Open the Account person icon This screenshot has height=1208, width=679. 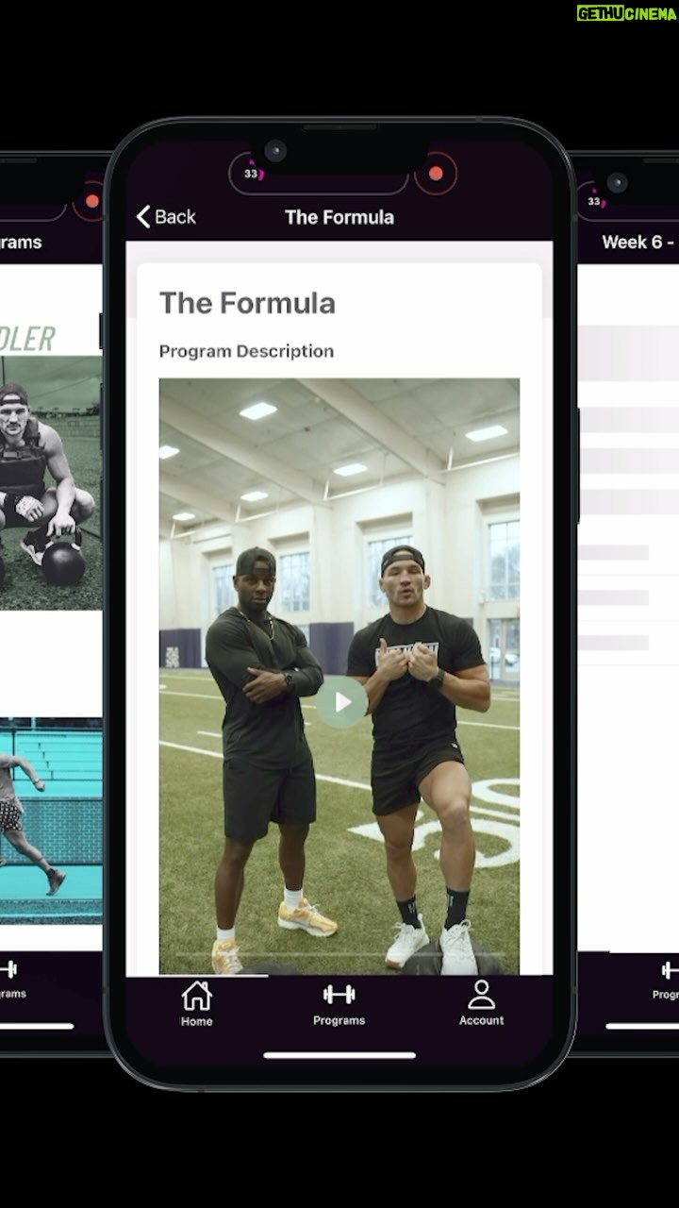tap(481, 995)
